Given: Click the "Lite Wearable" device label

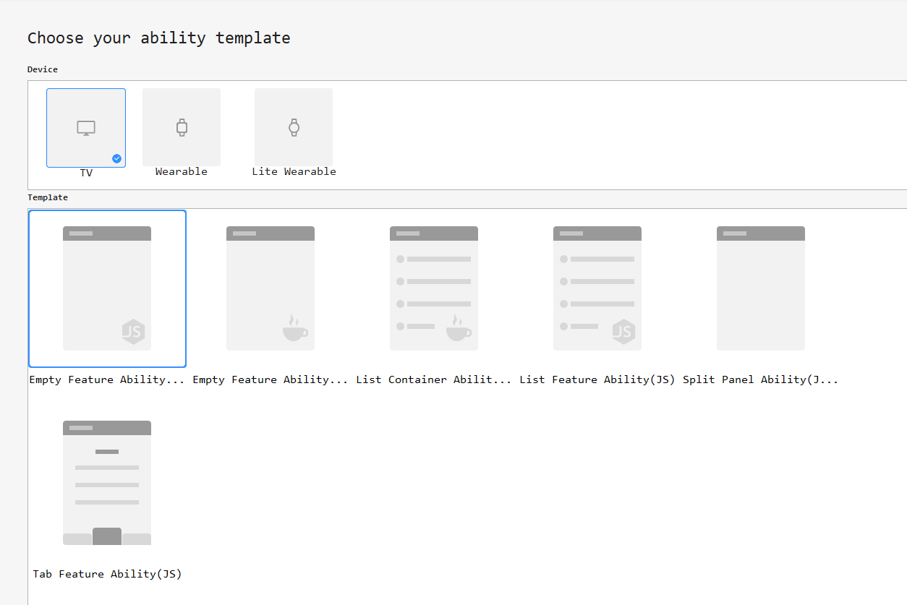Looking at the screenshot, I should pos(294,171).
